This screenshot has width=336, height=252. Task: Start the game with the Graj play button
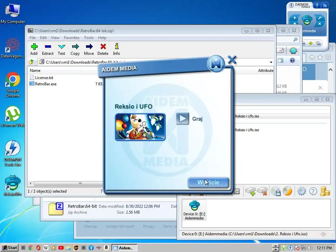coord(182,118)
